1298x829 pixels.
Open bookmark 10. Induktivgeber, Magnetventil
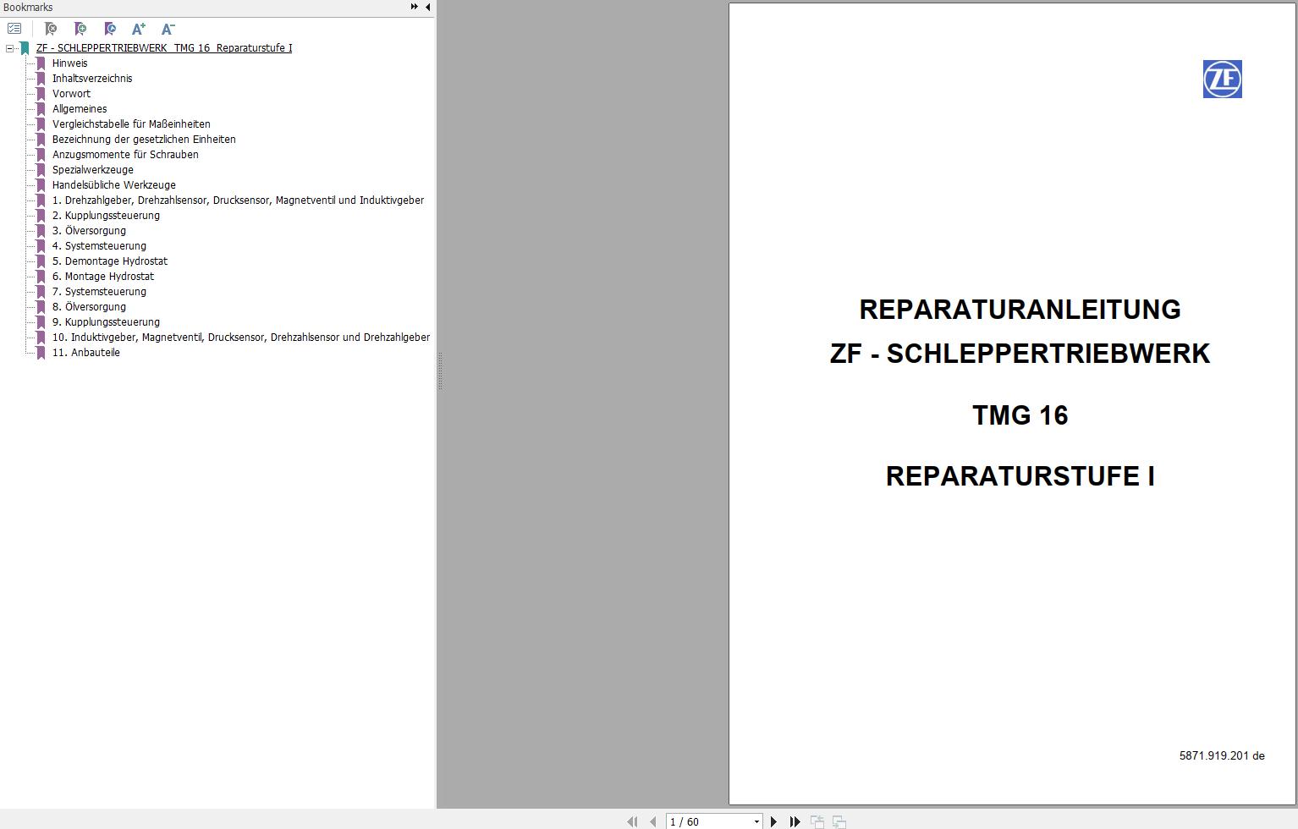point(241,338)
